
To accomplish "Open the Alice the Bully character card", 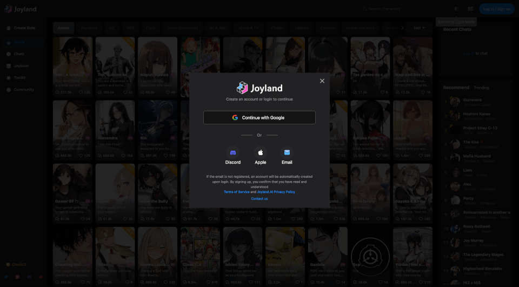I will [x=157, y=193].
